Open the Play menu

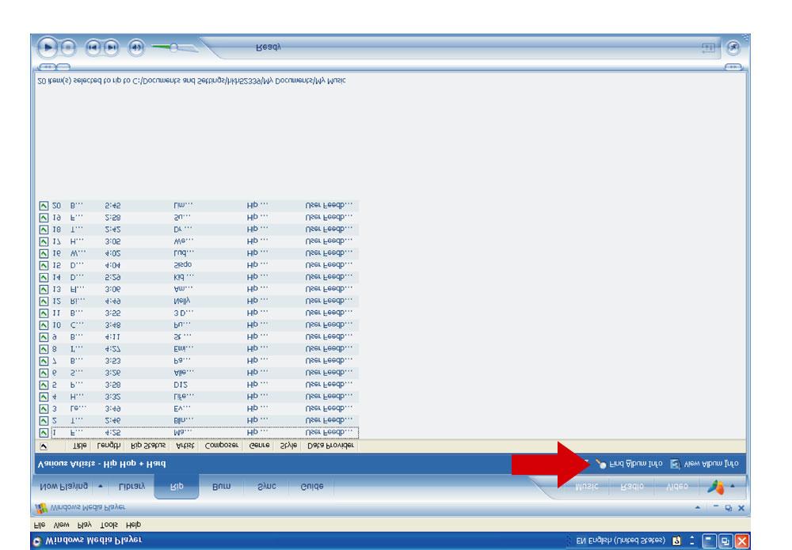click(85, 525)
